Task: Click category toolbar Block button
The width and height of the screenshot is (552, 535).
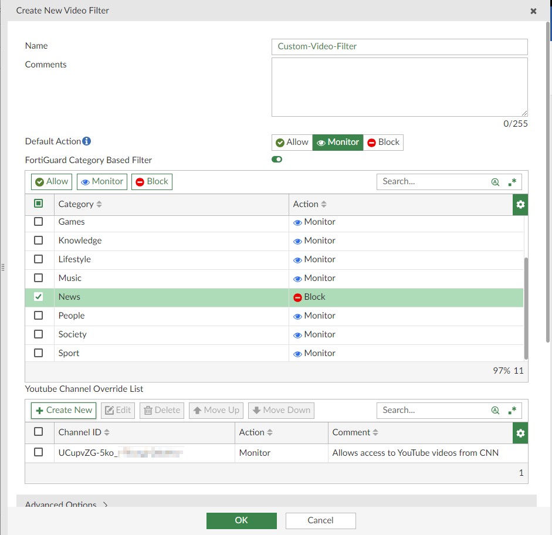Action: coord(152,182)
